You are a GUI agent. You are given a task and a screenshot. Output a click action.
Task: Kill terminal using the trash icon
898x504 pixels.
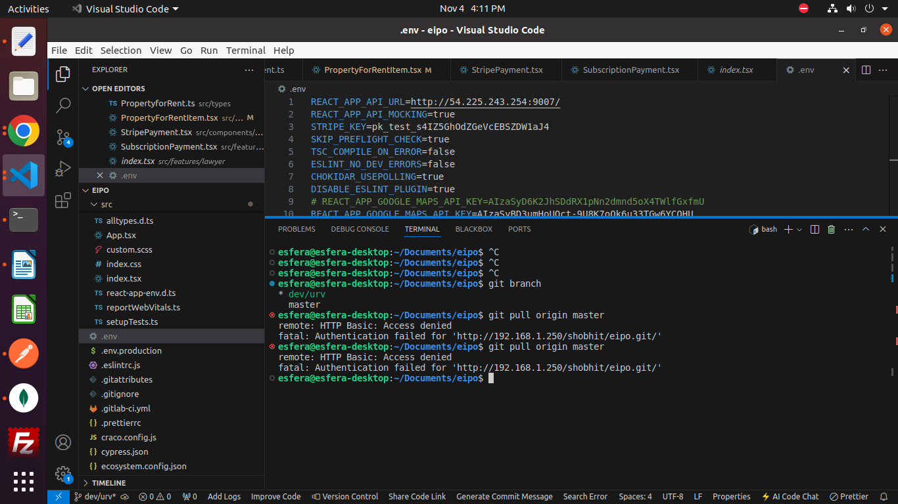831,229
